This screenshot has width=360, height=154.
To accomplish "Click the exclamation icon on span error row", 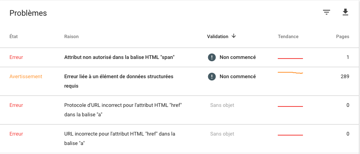I will [x=212, y=57].
